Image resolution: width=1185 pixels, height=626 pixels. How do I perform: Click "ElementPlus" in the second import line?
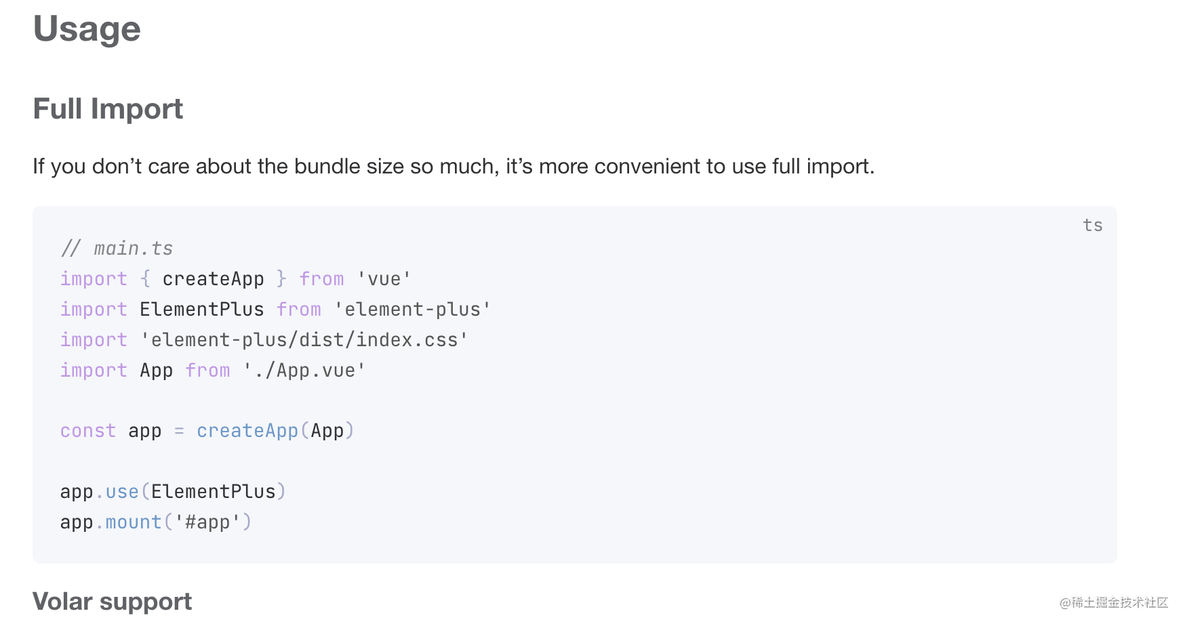201,310
